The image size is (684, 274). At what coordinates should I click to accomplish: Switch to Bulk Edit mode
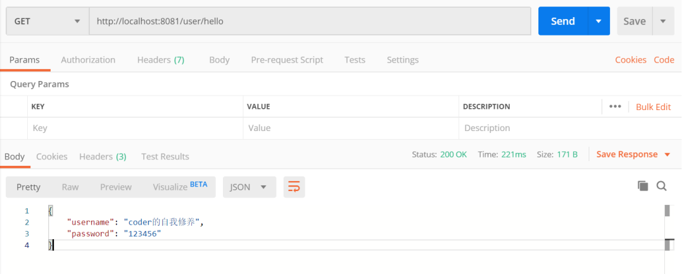pos(653,107)
